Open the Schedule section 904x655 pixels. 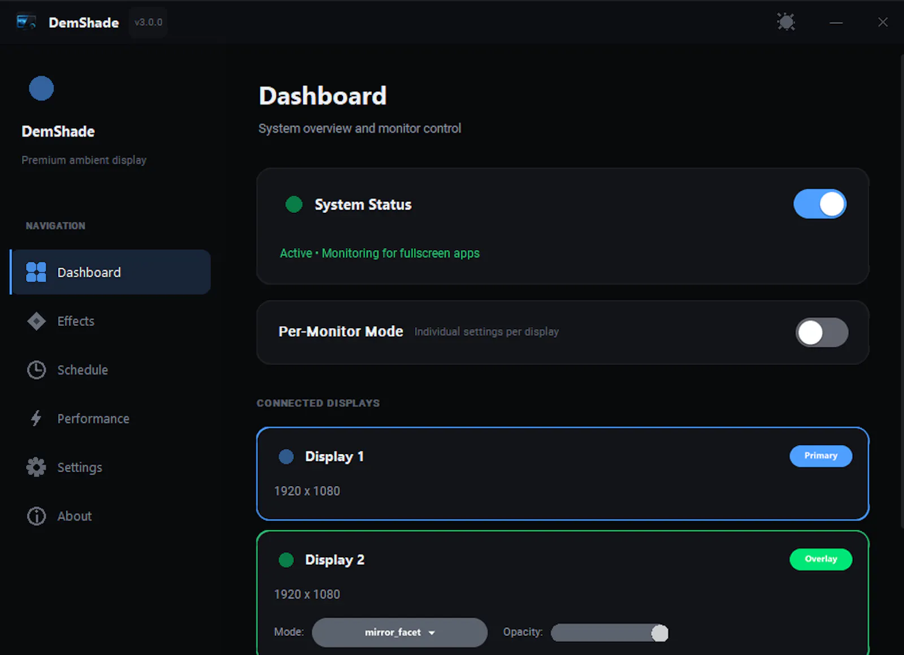[110, 370]
